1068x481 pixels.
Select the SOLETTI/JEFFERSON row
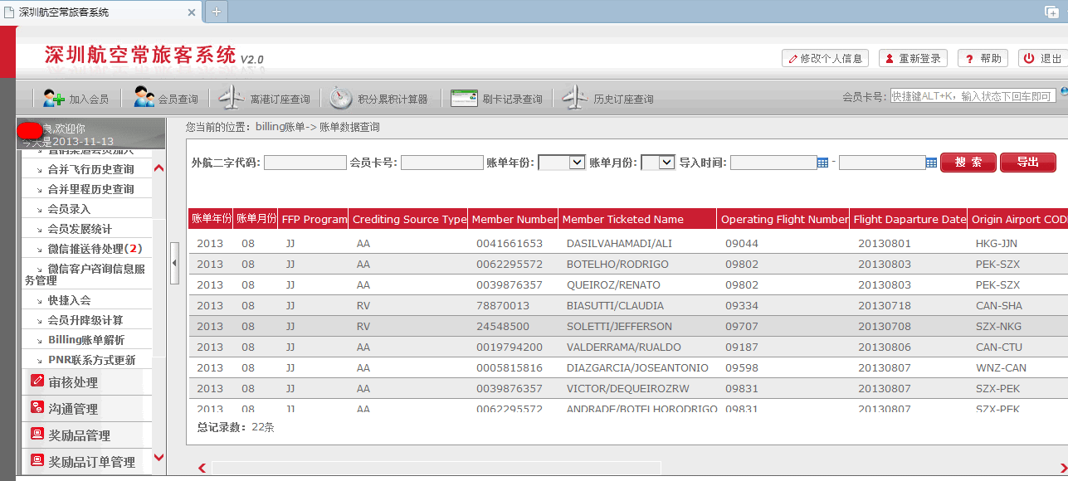point(628,327)
